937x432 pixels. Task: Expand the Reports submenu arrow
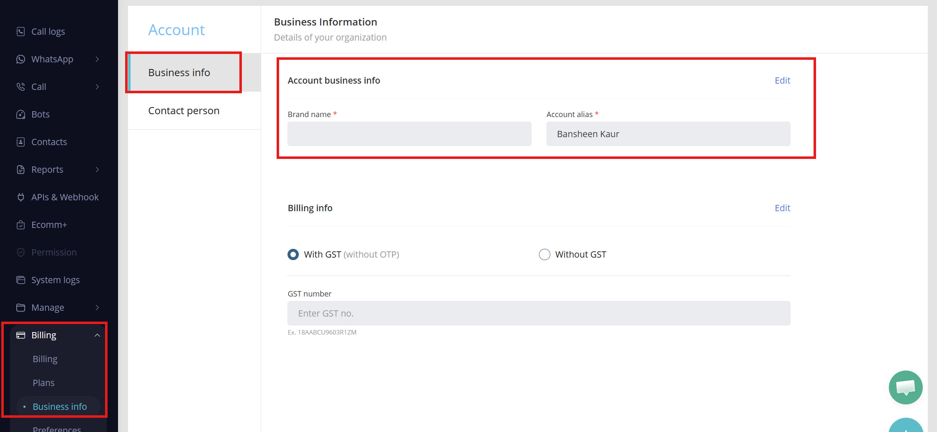point(97,169)
